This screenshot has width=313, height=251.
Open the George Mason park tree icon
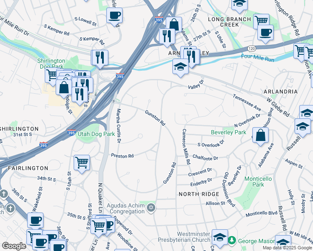tap(232, 240)
